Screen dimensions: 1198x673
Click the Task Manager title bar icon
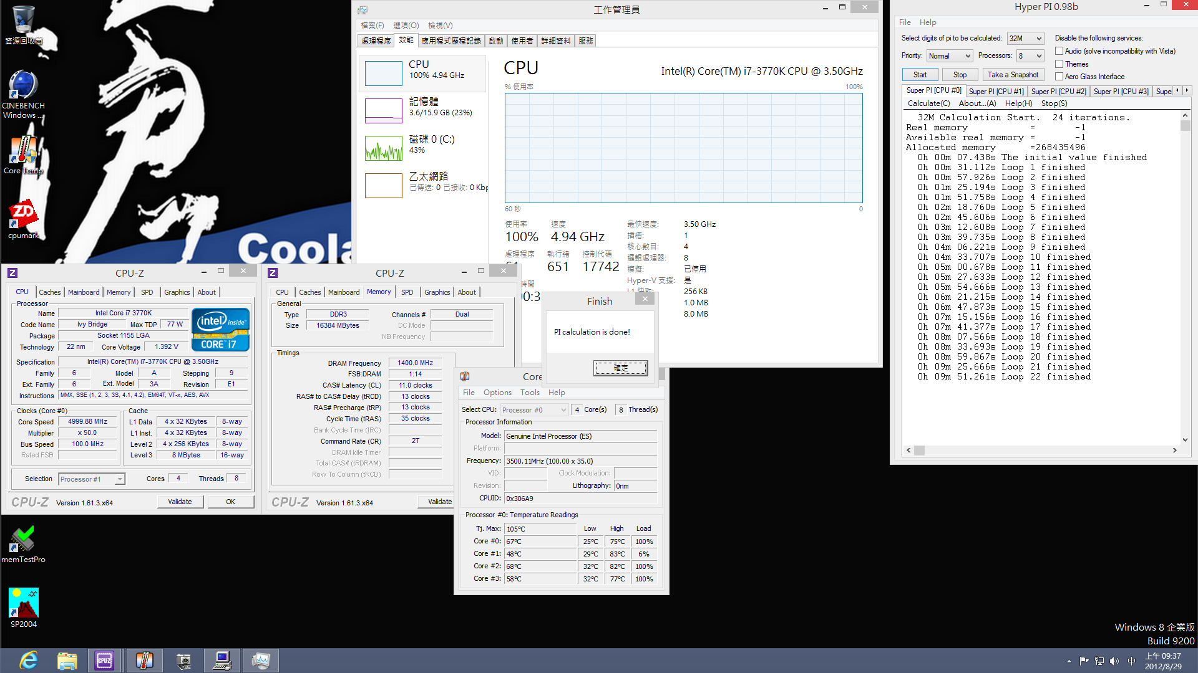click(x=363, y=9)
